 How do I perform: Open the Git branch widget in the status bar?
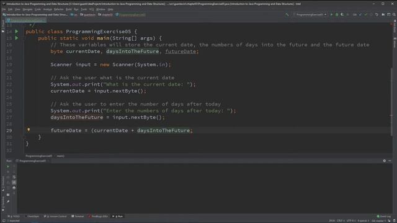click(x=378, y=221)
